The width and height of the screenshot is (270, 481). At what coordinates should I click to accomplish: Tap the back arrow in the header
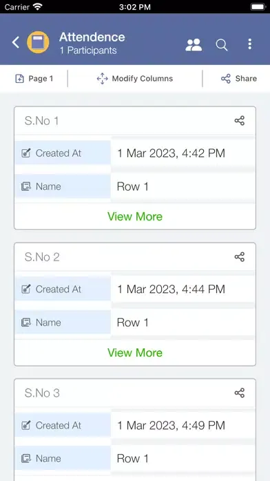(x=16, y=42)
